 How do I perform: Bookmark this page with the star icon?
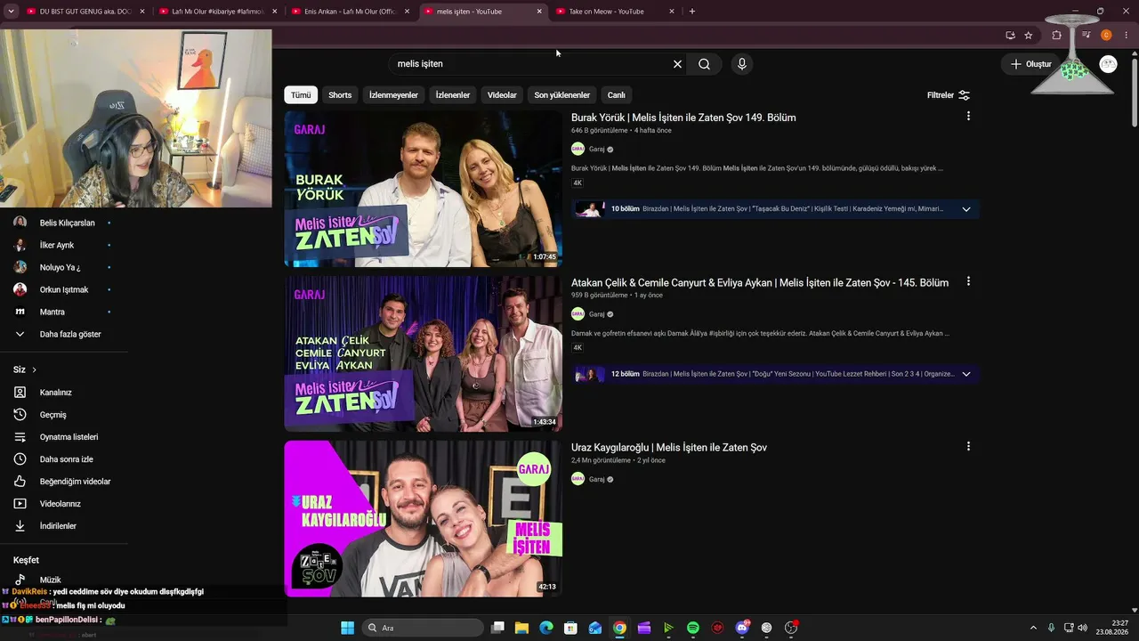click(x=1029, y=36)
